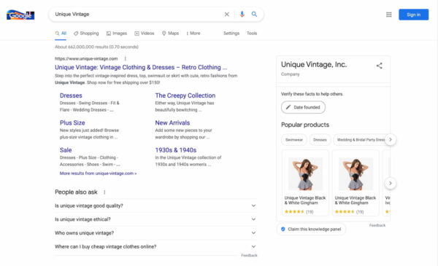Image resolution: width=438 pixels, height=266 pixels.
Task: Start voice search with microphone icon
Action: [242, 15]
